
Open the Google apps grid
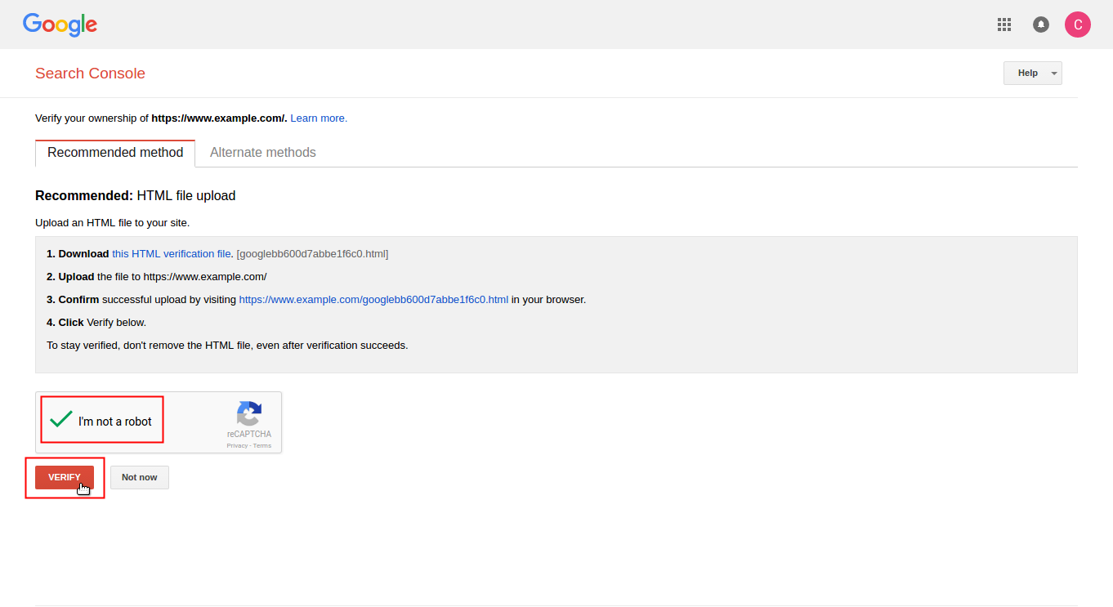(x=1004, y=25)
